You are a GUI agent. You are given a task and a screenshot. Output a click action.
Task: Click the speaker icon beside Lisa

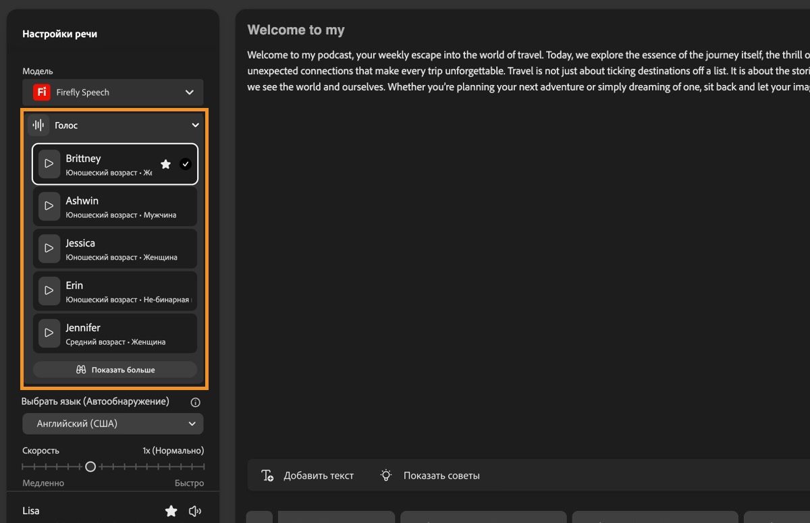click(195, 511)
